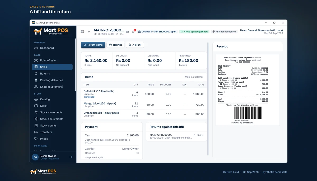The width and height of the screenshot is (317, 181).
Task: Click the Cash payment amount 2,160.00
Action: [x=133, y=135]
